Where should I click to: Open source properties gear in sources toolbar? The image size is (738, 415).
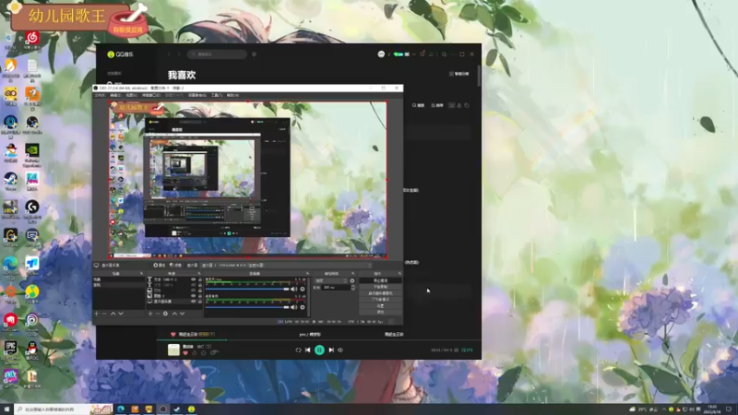[165, 314]
